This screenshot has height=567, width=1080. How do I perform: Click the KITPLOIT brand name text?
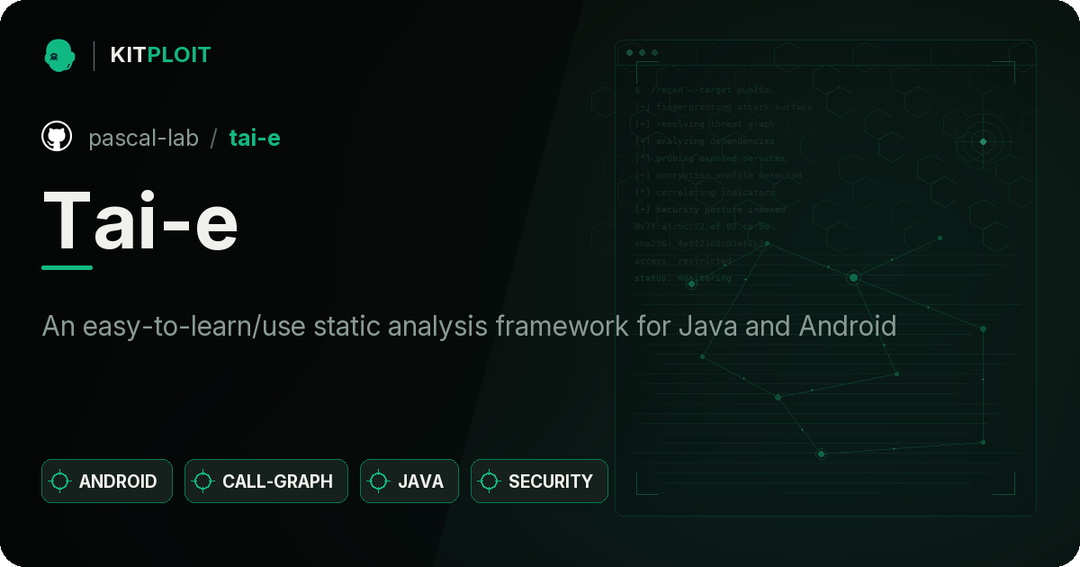point(160,55)
